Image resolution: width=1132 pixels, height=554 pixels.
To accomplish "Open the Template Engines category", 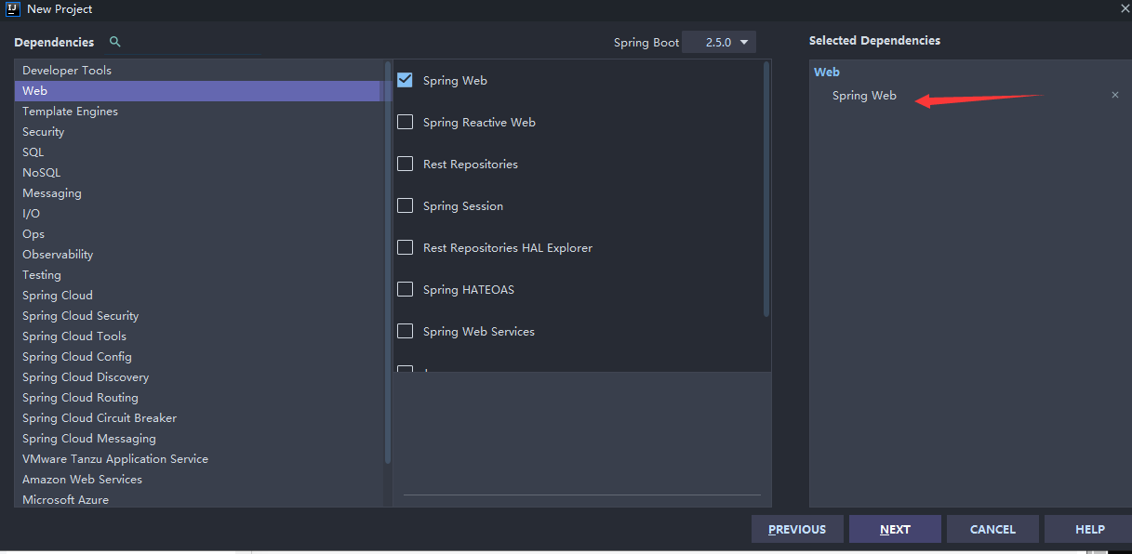I will pyautogui.click(x=197, y=112).
